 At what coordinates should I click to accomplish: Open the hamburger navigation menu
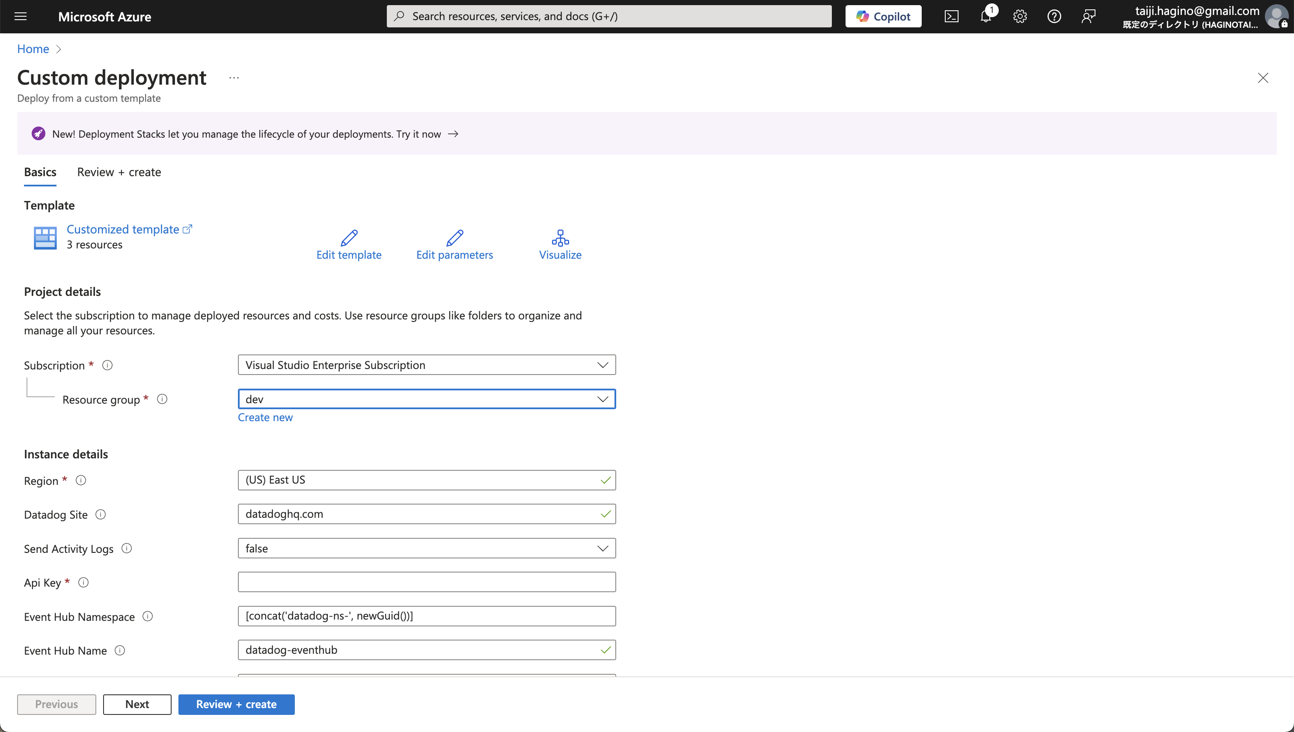(x=20, y=17)
